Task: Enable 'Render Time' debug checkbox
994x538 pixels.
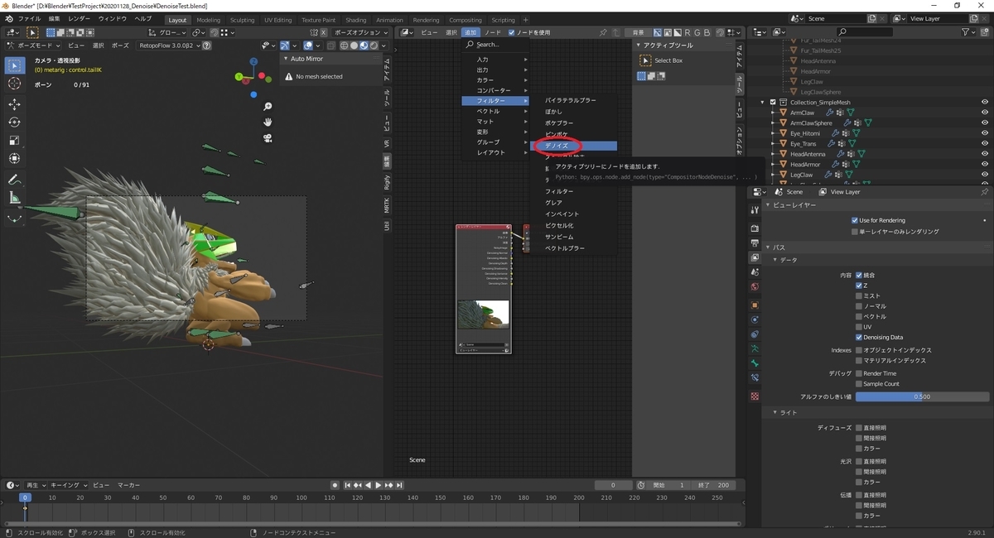Action: click(x=859, y=373)
